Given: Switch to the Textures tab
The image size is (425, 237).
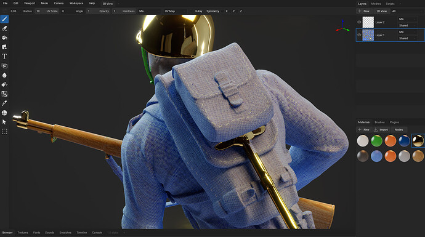Looking at the screenshot, I should click(23, 233).
